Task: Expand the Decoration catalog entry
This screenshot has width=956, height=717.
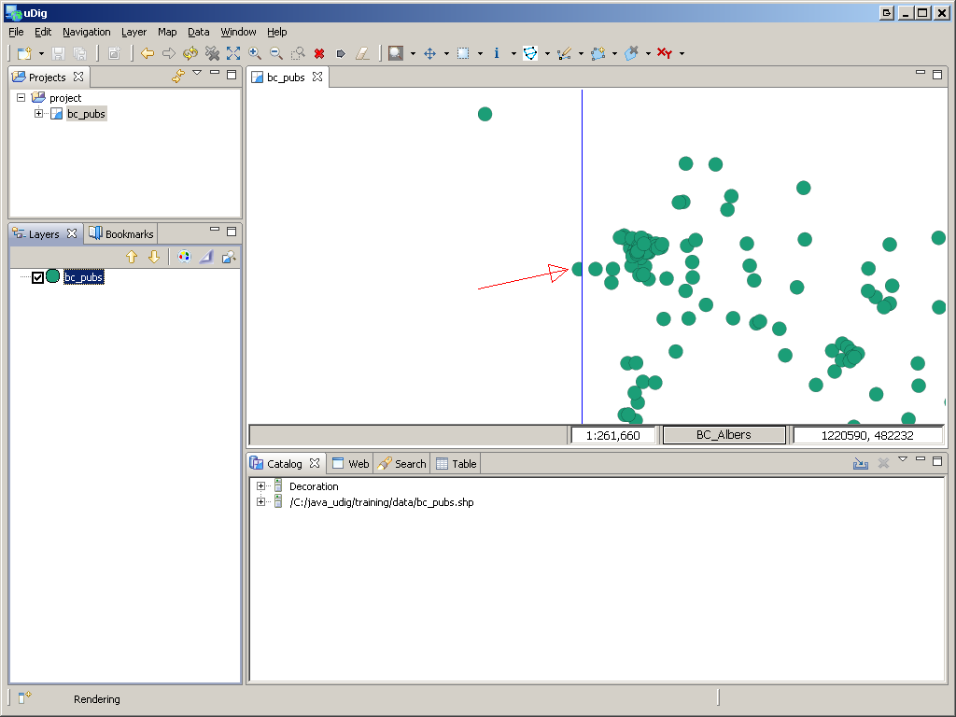Action: pyautogui.click(x=260, y=486)
